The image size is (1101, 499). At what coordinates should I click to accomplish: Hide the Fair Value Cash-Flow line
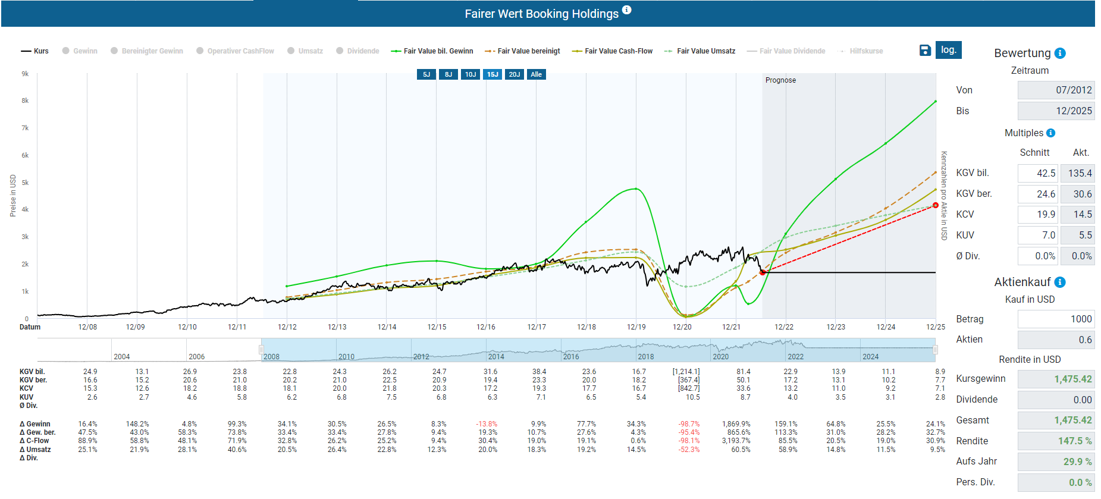coord(612,51)
